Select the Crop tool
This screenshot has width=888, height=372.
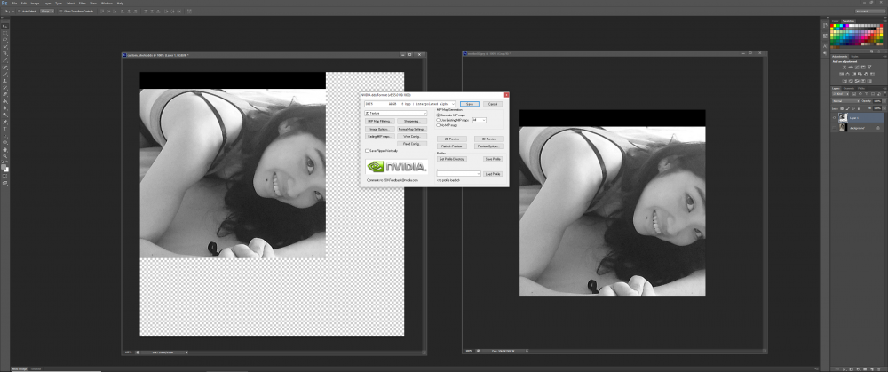pyautogui.click(x=5, y=52)
